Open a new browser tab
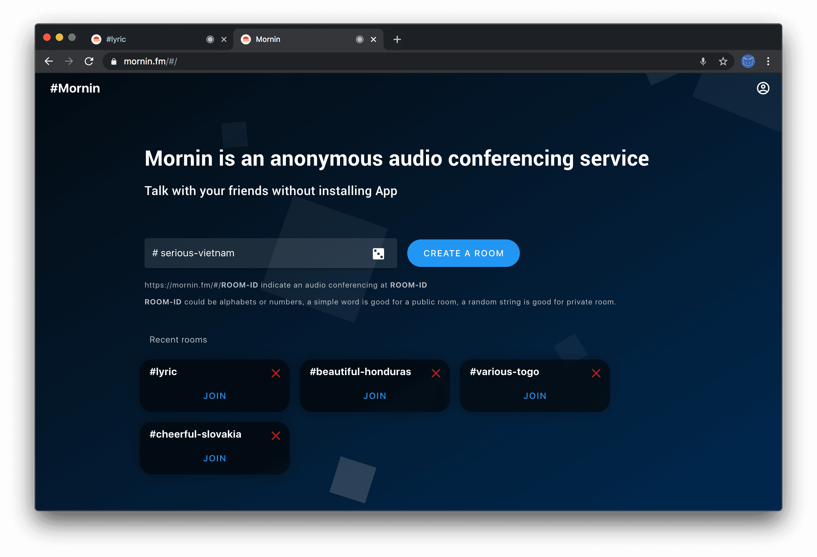The width and height of the screenshot is (817, 557). (x=397, y=39)
